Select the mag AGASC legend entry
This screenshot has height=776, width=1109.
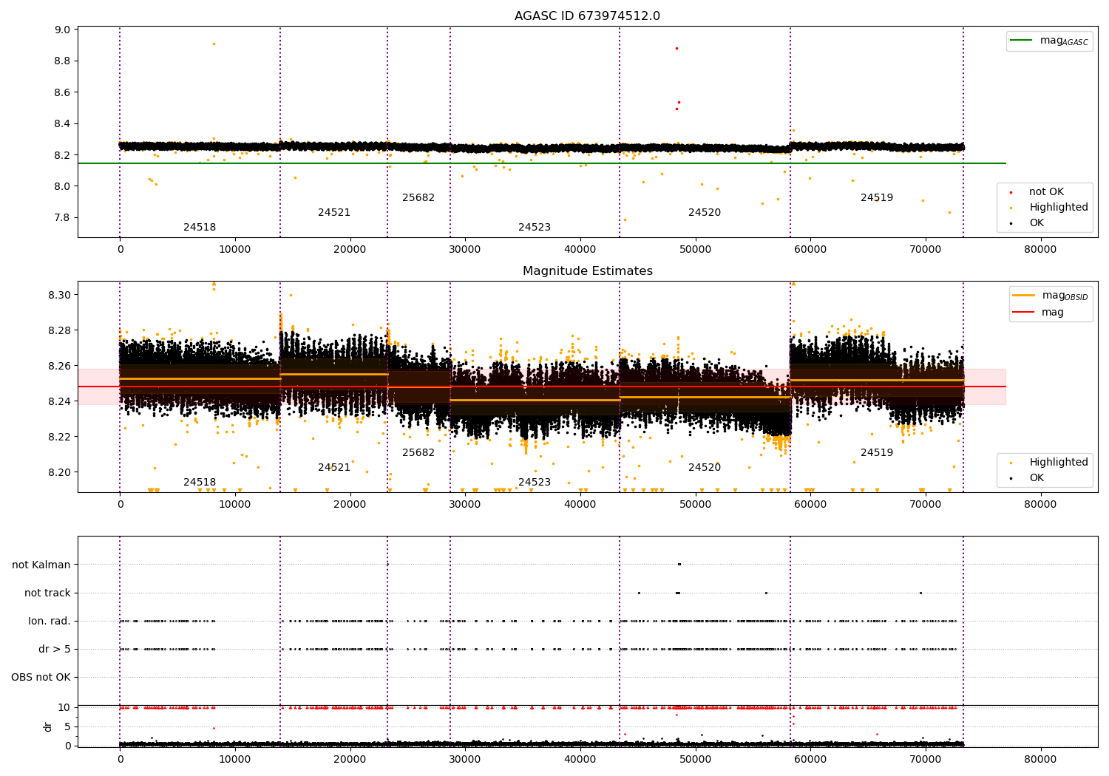pos(1050,41)
